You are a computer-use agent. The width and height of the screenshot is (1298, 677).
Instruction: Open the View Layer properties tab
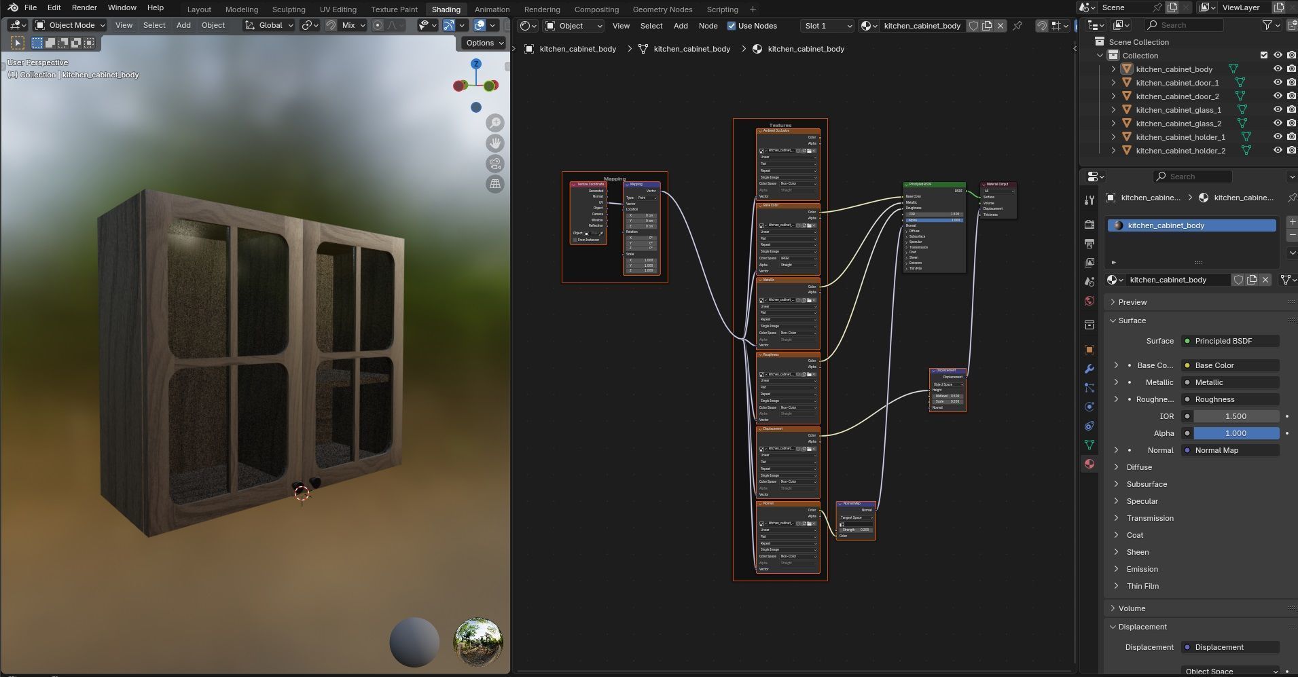tap(1089, 263)
